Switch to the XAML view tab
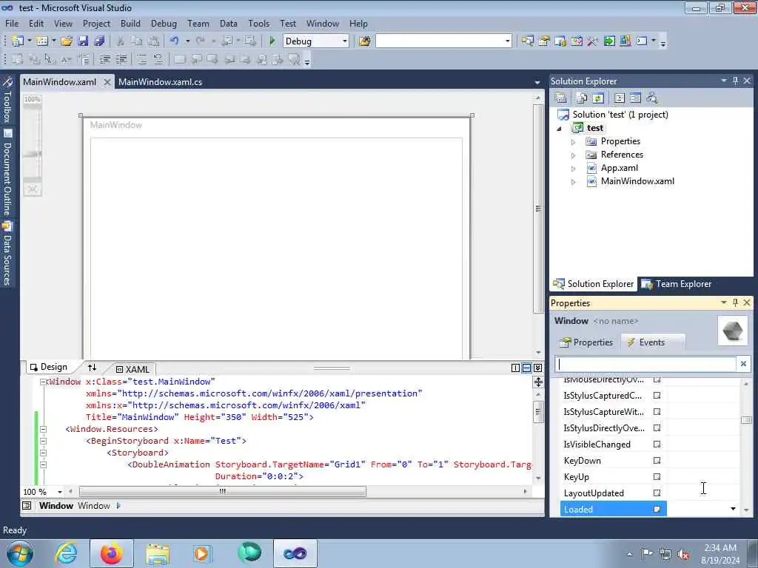Image resolution: width=758 pixels, height=568 pixels. (x=132, y=369)
